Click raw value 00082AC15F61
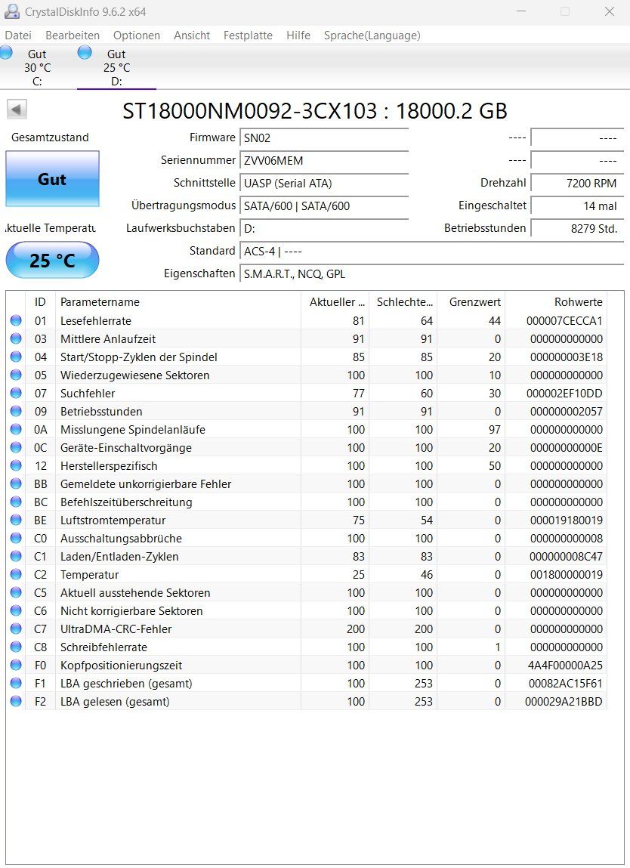The height and width of the screenshot is (868, 630). (565, 683)
